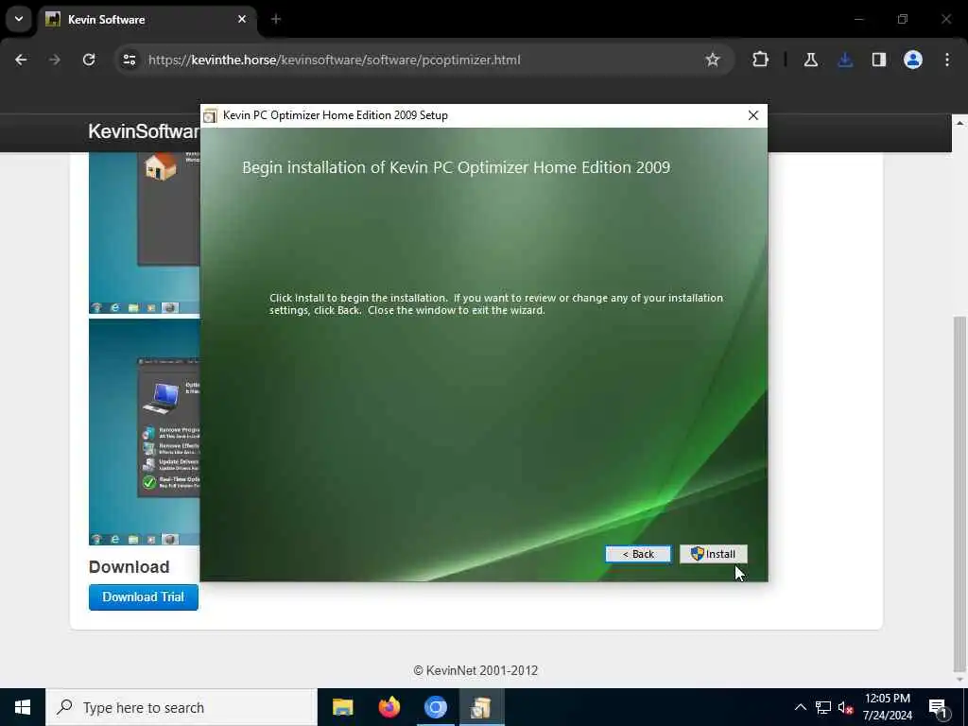The width and height of the screenshot is (968, 726).
Task: Click the "© KevinNet 2001-2012" footer text
Action: coord(475,670)
